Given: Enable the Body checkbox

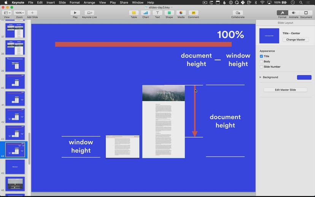Looking at the screenshot, I should [261, 62].
